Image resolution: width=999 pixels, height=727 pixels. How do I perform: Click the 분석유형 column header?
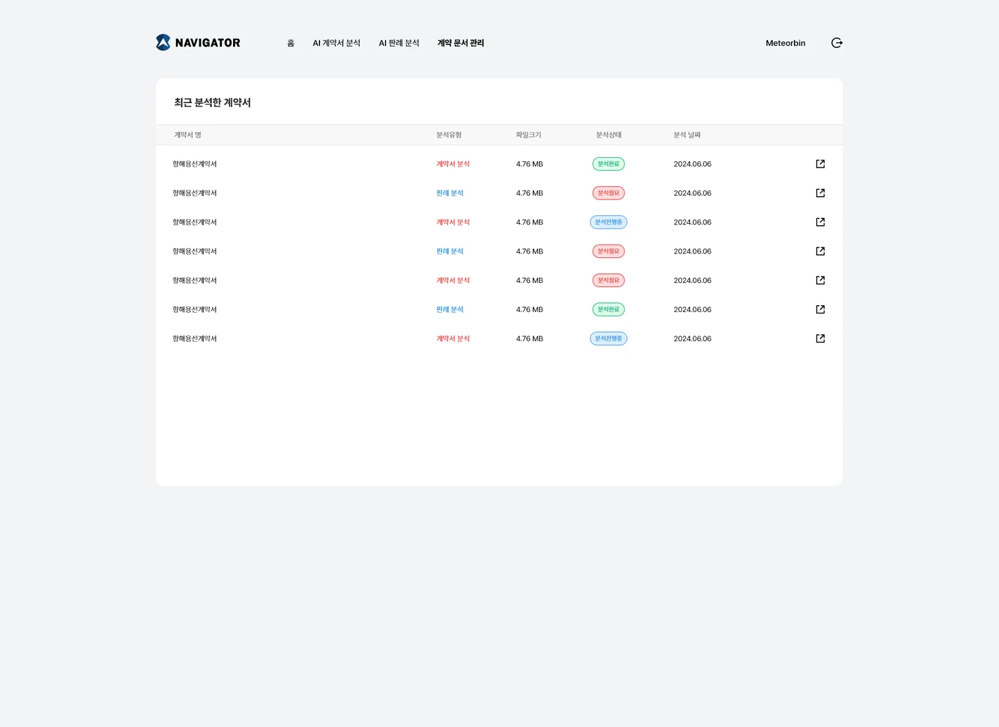tap(449, 135)
